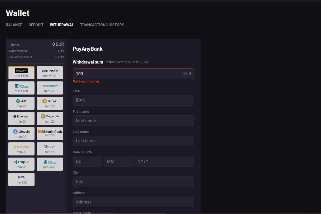Image resolution: width=321 pixels, height=214 pixels.
Task: Select Litecoin withdrawal method
Action: pos(21,134)
